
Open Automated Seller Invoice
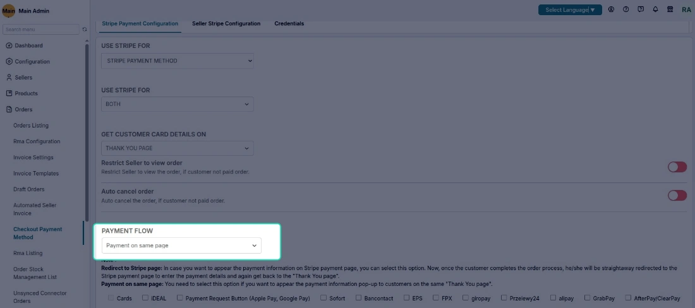(35, 209)
